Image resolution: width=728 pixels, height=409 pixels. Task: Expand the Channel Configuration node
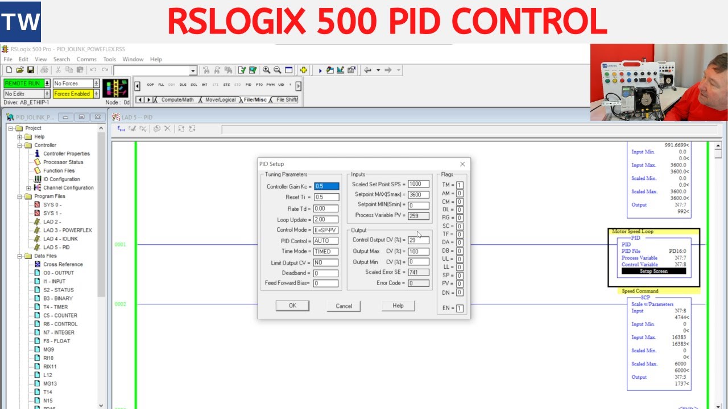(x=29, y=187)
